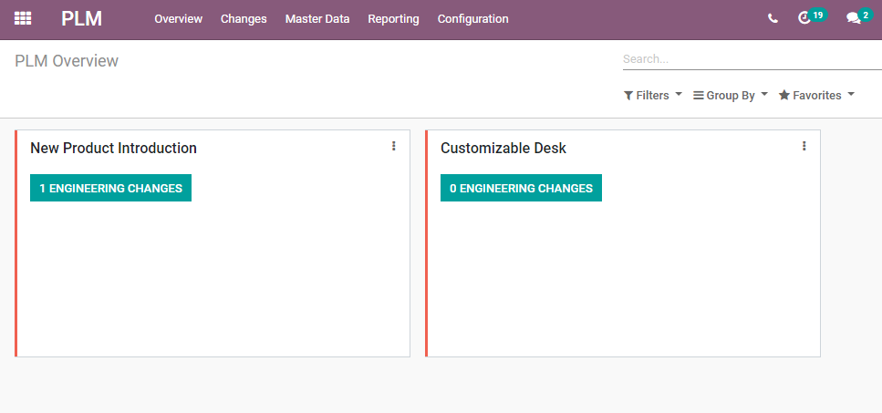882x413 pixels.
Task: Click the Favorites star icon
Action: point(784,96)
